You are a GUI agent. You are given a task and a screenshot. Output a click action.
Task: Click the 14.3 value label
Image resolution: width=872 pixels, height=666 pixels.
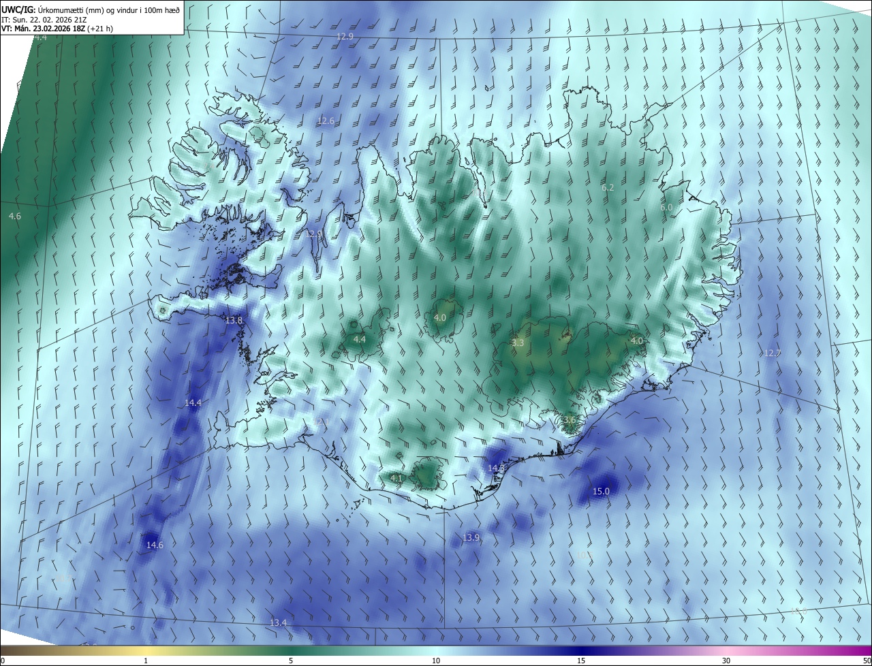coord(496,468)
